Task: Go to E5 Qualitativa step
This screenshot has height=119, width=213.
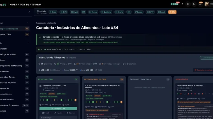Action: click(x=106, y=12)
